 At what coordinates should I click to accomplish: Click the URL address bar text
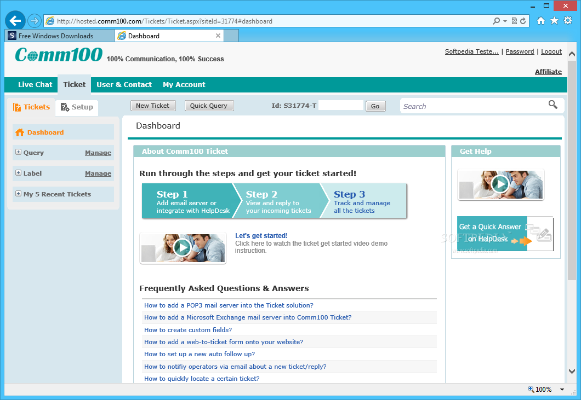click(164, 21)
